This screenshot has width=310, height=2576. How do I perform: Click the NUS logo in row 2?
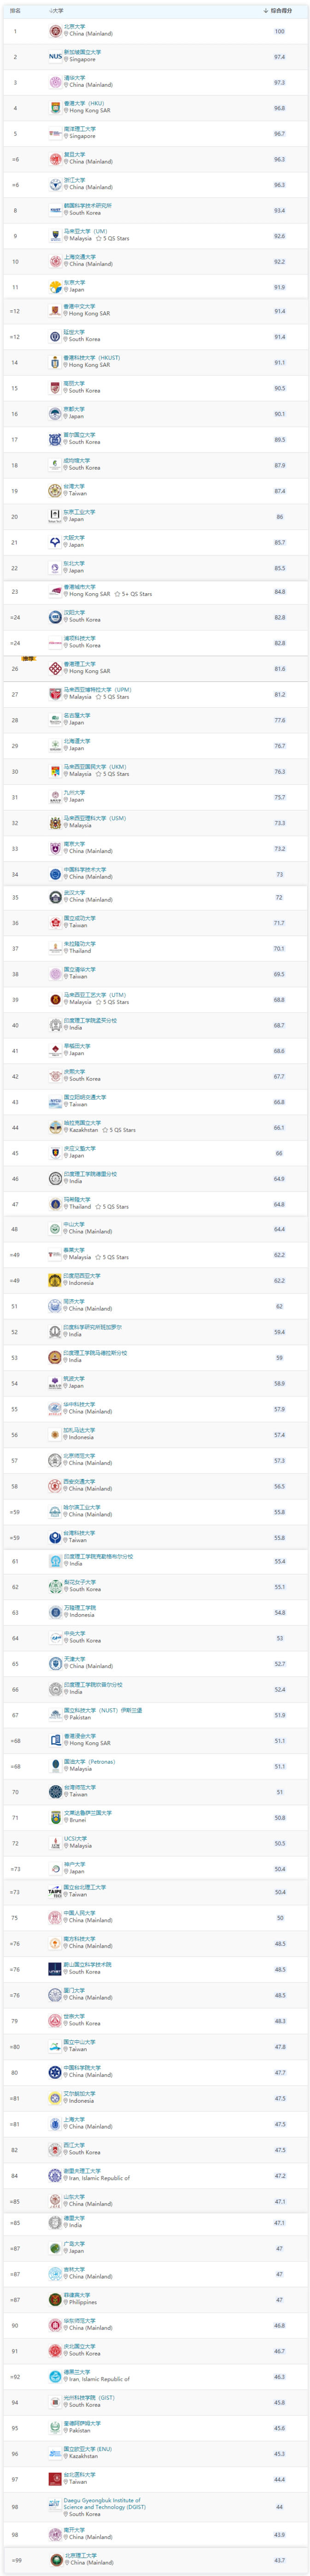click(x=55, y=57)
